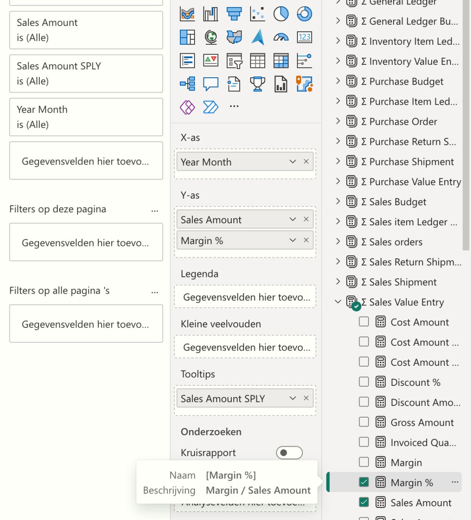Add Power Apps visual

(187, 107)
